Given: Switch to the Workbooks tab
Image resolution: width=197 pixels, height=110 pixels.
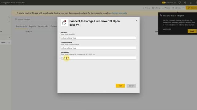Looking at the screenshot, I should (43, 26).
